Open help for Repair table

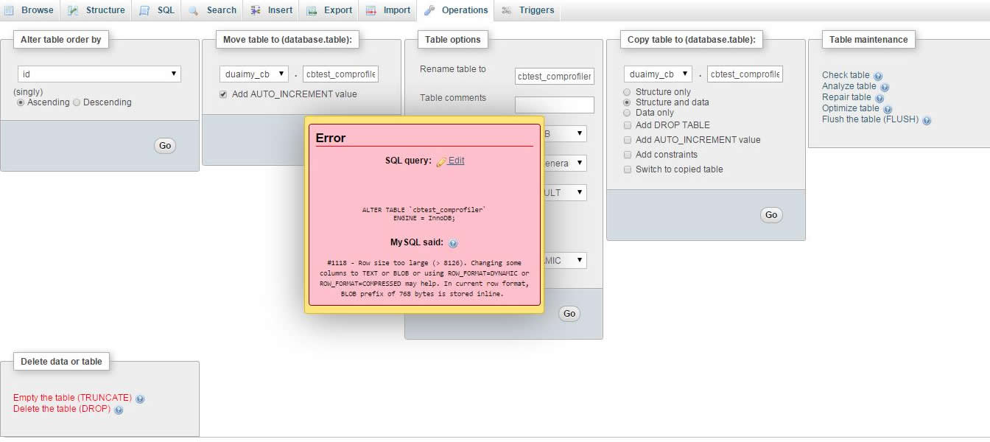[880, 98]
